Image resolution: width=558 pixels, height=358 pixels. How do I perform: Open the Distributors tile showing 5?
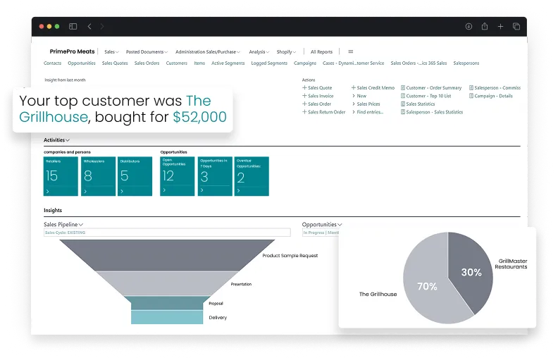tap(135, 176)
